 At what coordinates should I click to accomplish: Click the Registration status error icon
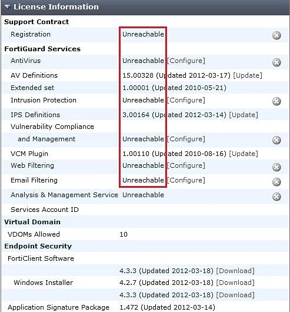(276, 35)
